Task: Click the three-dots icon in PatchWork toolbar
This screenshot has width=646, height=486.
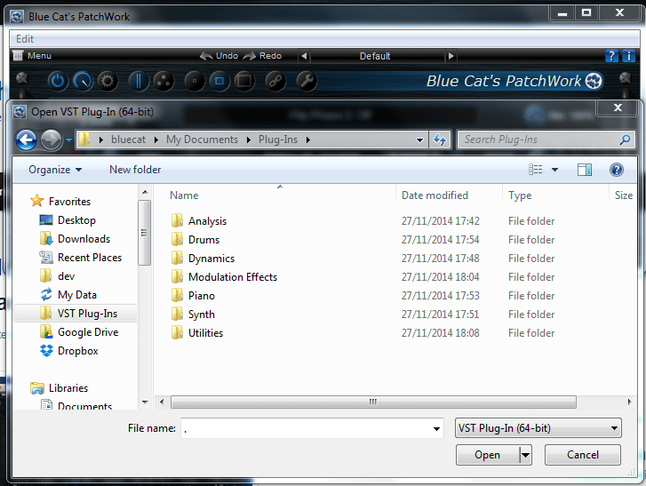Action: pyautogui.click(x=163, y=81)
